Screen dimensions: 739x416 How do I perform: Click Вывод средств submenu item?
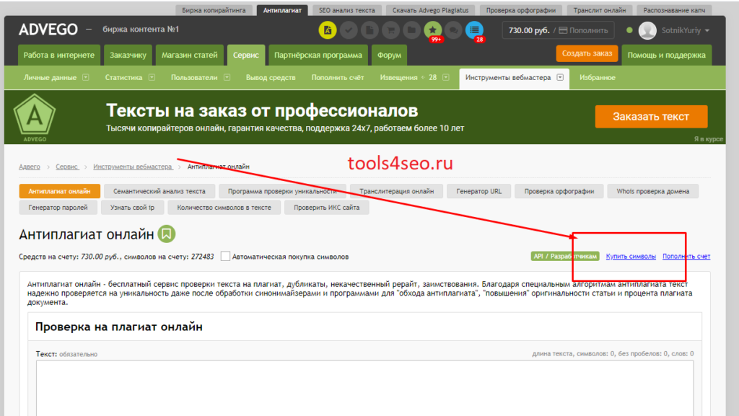pos(271,77)
